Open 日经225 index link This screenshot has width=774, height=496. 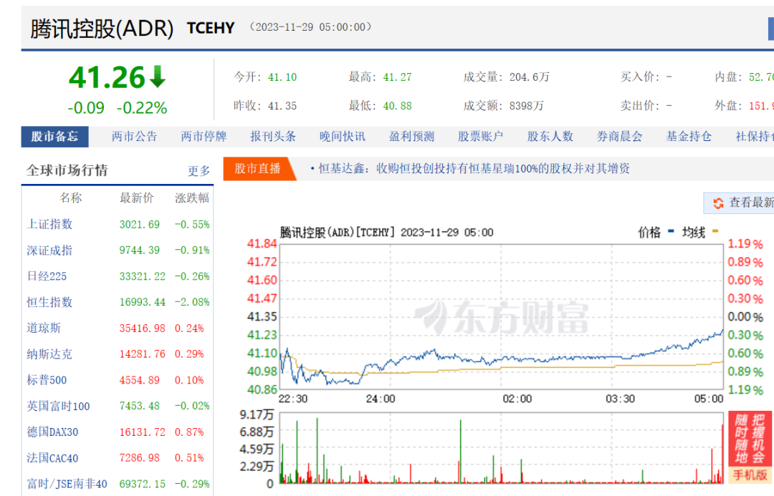tap(47, 276)
